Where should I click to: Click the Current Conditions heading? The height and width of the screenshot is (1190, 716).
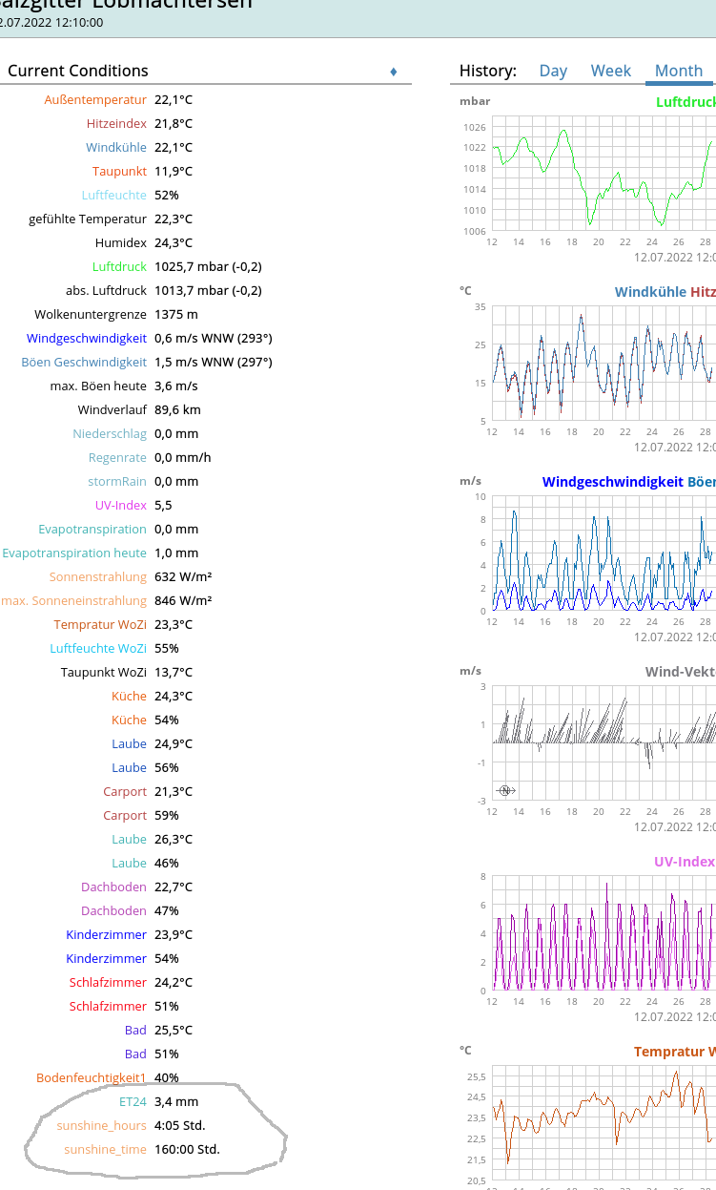tap(78, 71)
